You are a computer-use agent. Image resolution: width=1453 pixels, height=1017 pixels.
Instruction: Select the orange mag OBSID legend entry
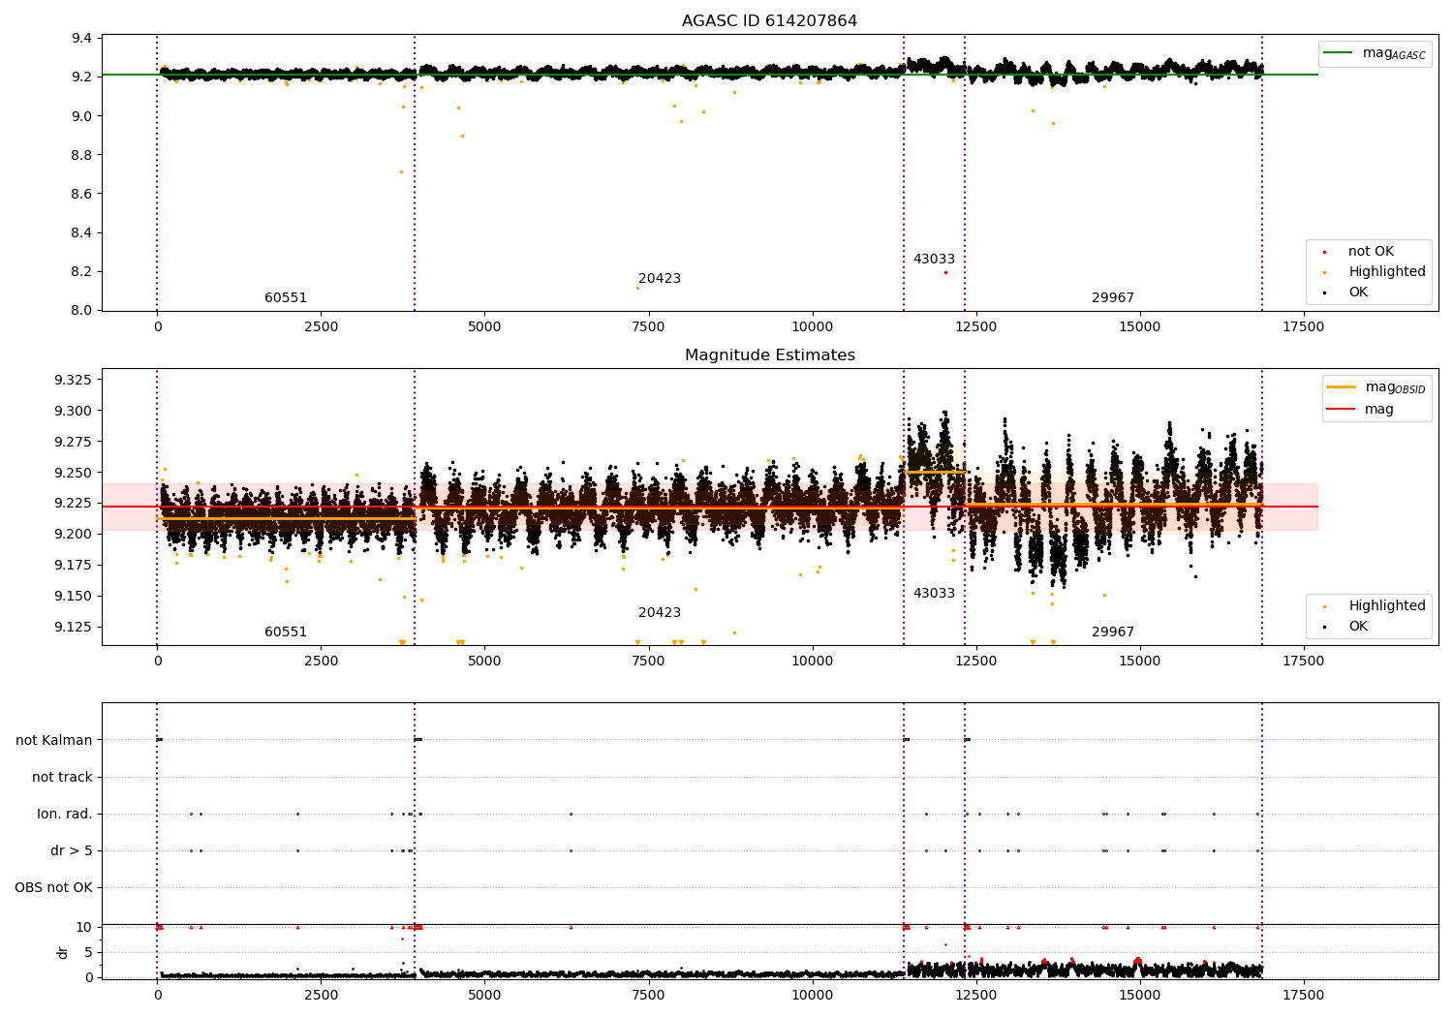coord(1376,387)
